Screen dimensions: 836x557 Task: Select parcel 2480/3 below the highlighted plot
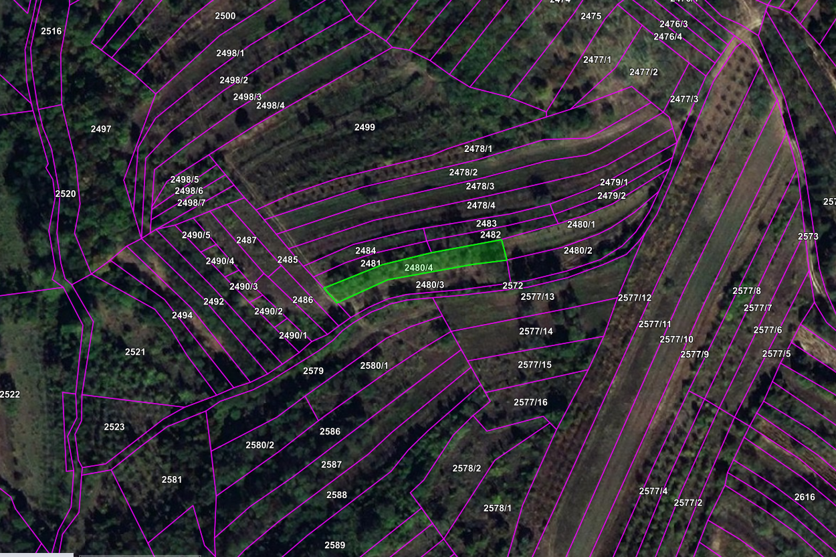(430, 285)
